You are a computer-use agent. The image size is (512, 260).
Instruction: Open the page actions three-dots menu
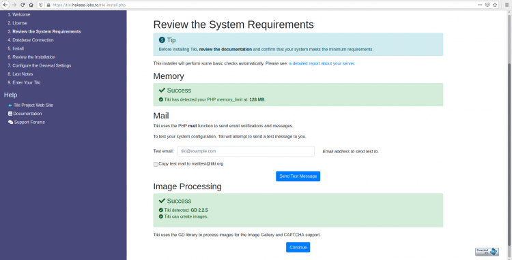pyautogui.click(x=480, y=5)
